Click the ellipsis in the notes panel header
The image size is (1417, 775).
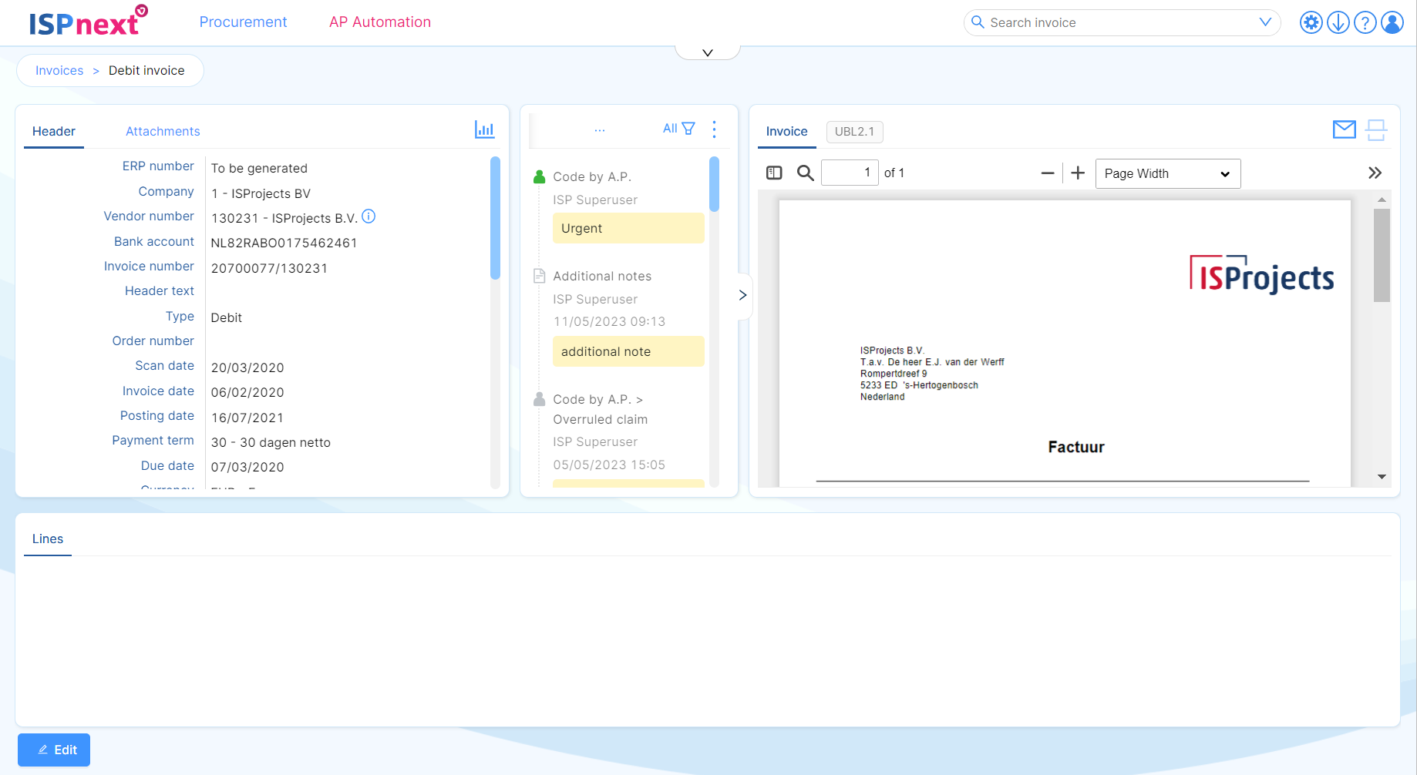click(x=600, y=130)
